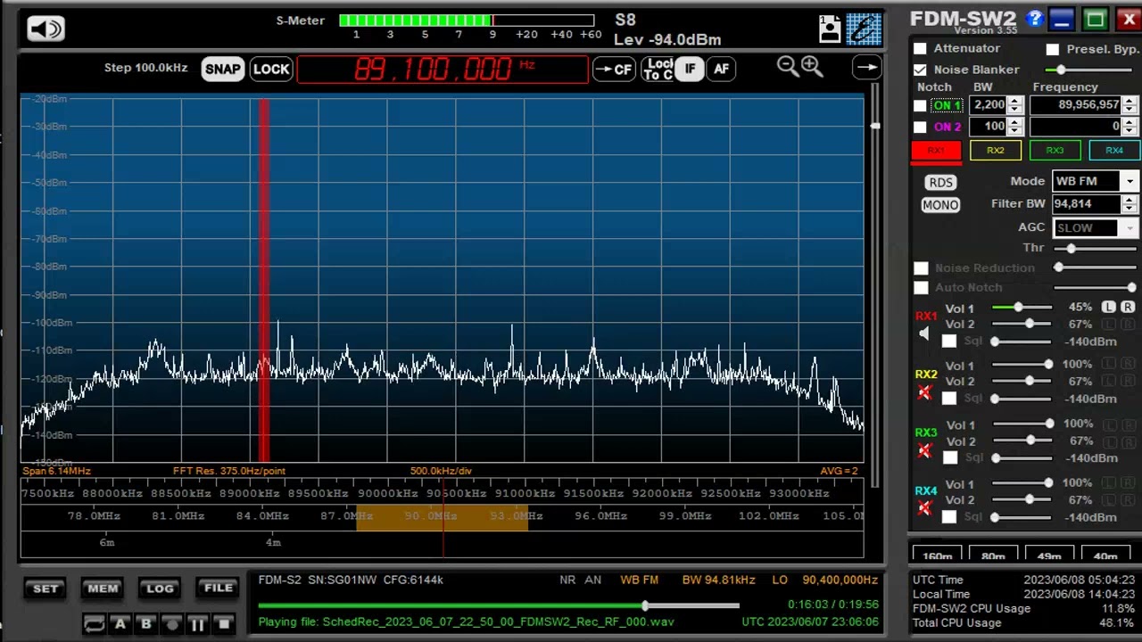Select the RX2 receiver tab
Screen dimensions: 1142x642
pos(995,151)
